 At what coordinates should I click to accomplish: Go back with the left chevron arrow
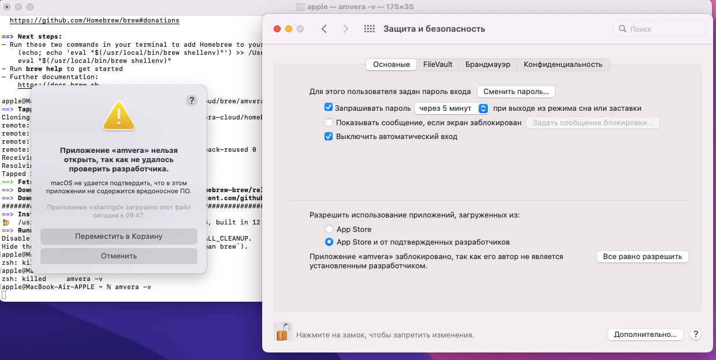coord(324,29)
